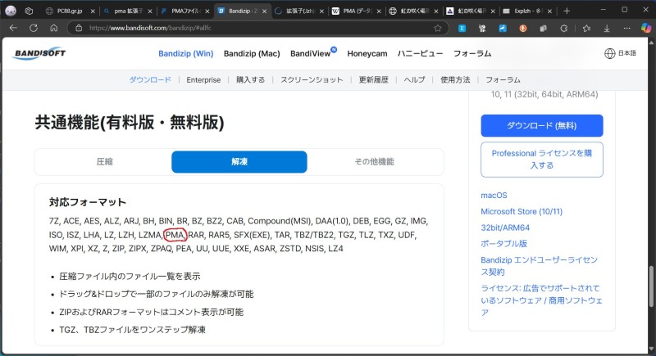Switch to the 圧縮 tab

coord(103,162)
